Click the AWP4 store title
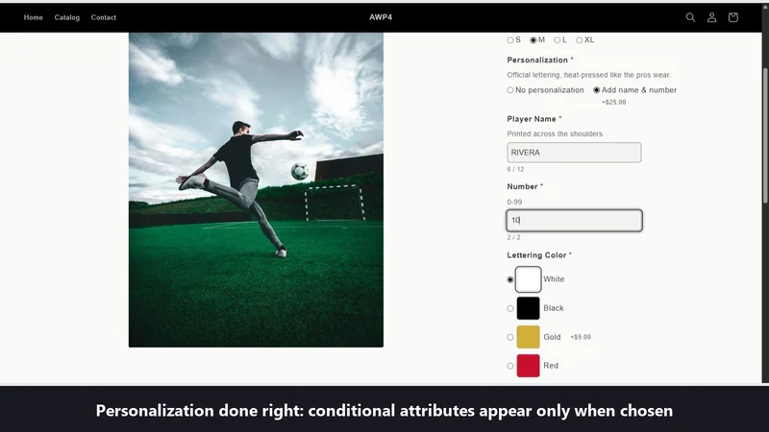This screenshot has height=432, width=769. (x=381, y=17)
